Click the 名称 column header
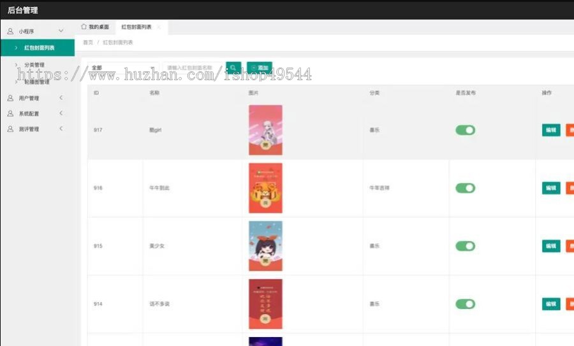Viewport: 574px width, 346px height. [154, 93]
